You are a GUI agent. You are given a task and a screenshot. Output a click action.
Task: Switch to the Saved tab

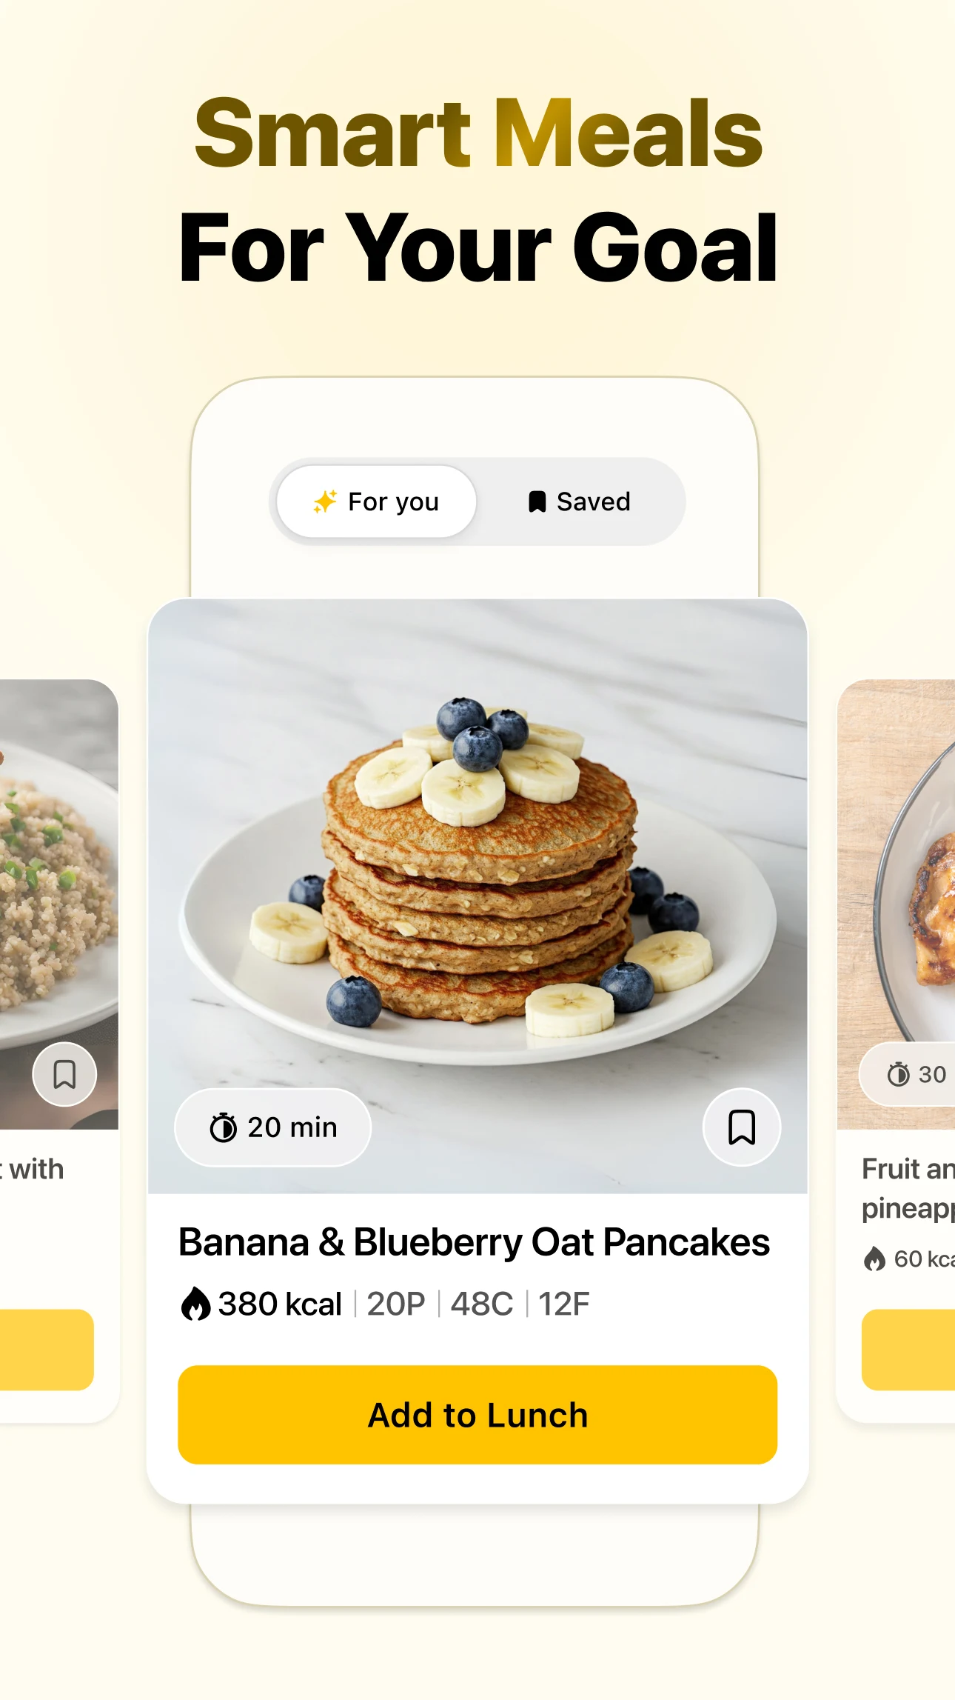click(579, 501)
